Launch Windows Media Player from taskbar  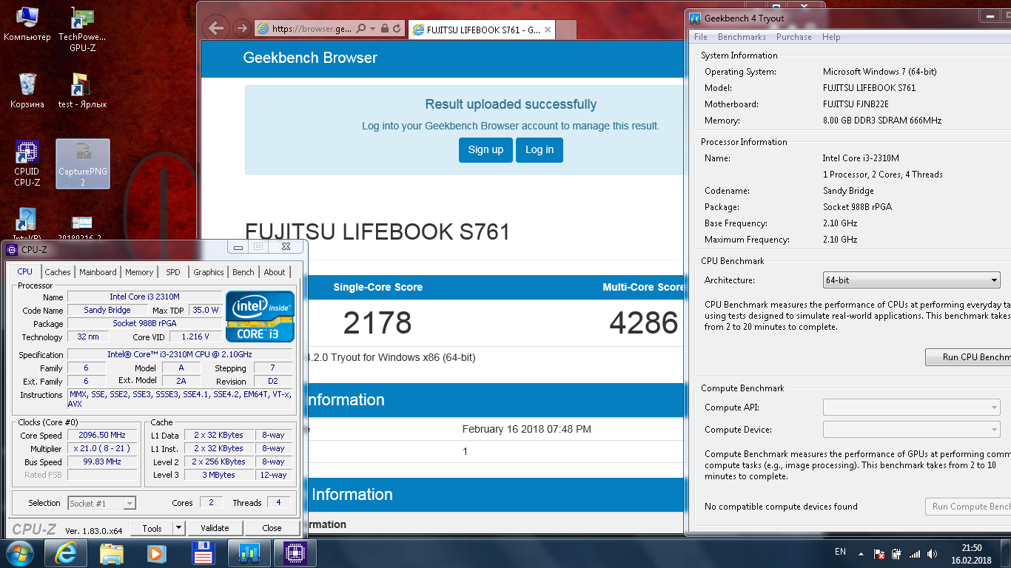pos(155,553)
